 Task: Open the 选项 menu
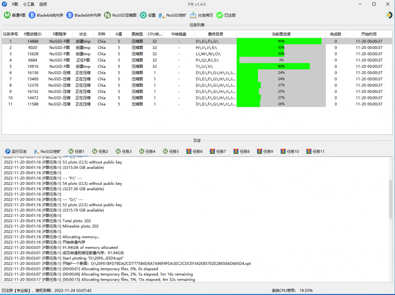(x=43, y=4)
